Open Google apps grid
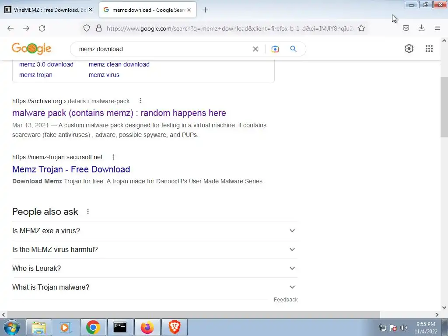Screen dimensions: 448x336 (429, 49)
